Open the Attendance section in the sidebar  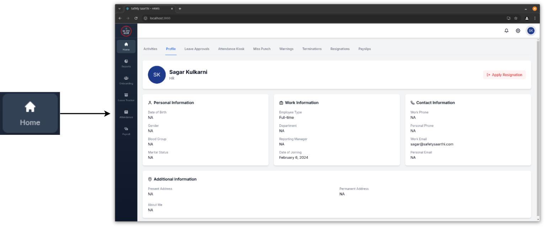126,114
